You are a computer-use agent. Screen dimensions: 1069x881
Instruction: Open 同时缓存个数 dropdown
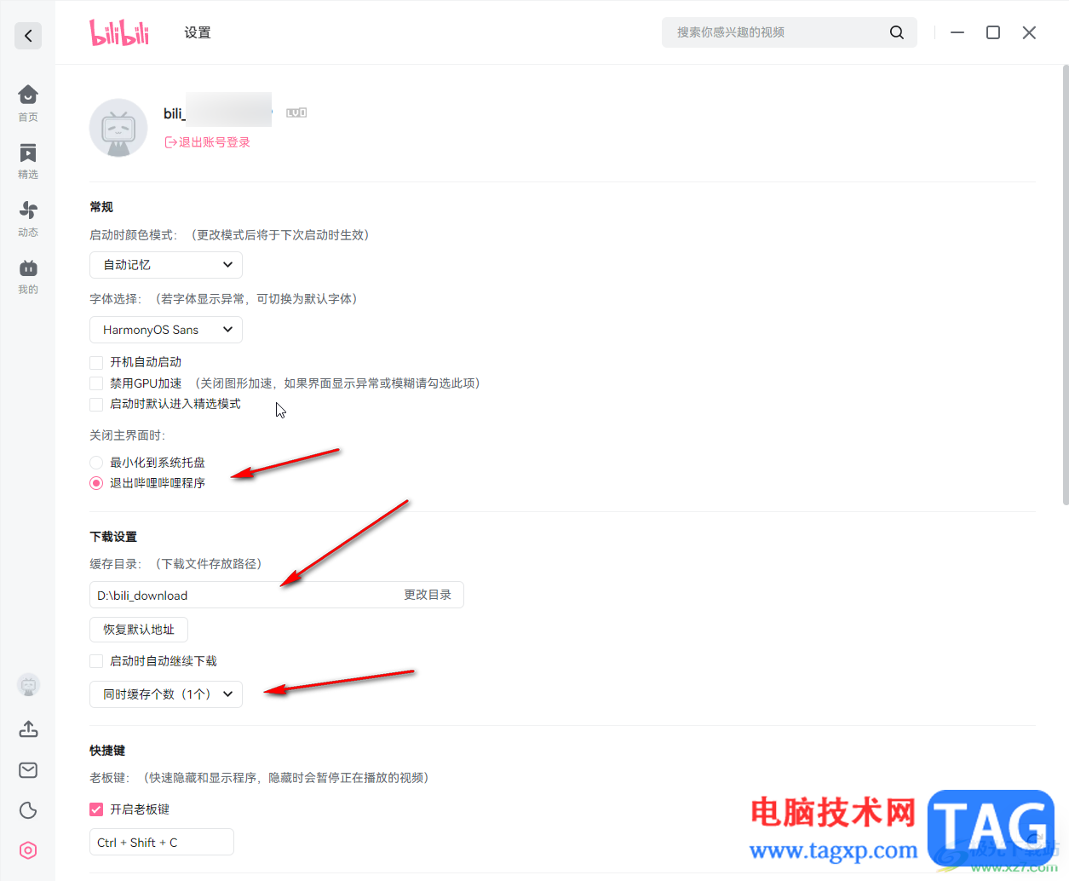coord(166,694)
